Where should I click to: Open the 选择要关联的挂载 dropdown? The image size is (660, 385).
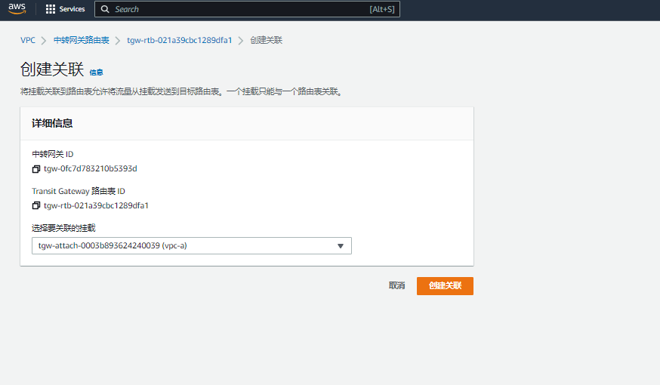point(192,246)
